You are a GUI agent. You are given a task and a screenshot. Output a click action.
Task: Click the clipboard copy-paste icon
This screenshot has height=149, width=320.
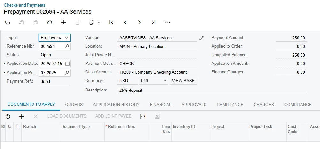click(92, 22)
